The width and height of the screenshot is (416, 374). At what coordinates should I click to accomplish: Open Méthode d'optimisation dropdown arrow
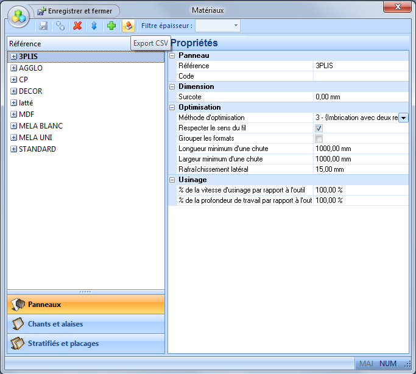click(403, 118)
